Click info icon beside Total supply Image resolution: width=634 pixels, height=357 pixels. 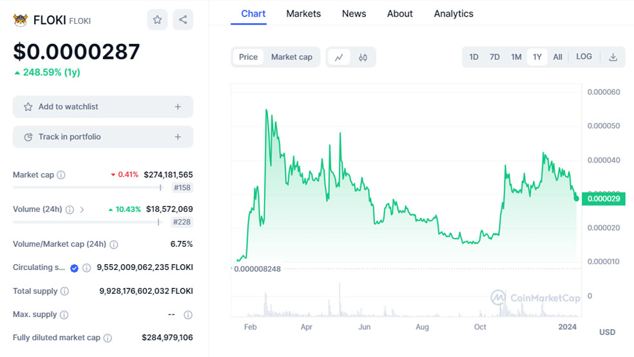[x=64, y=291]
